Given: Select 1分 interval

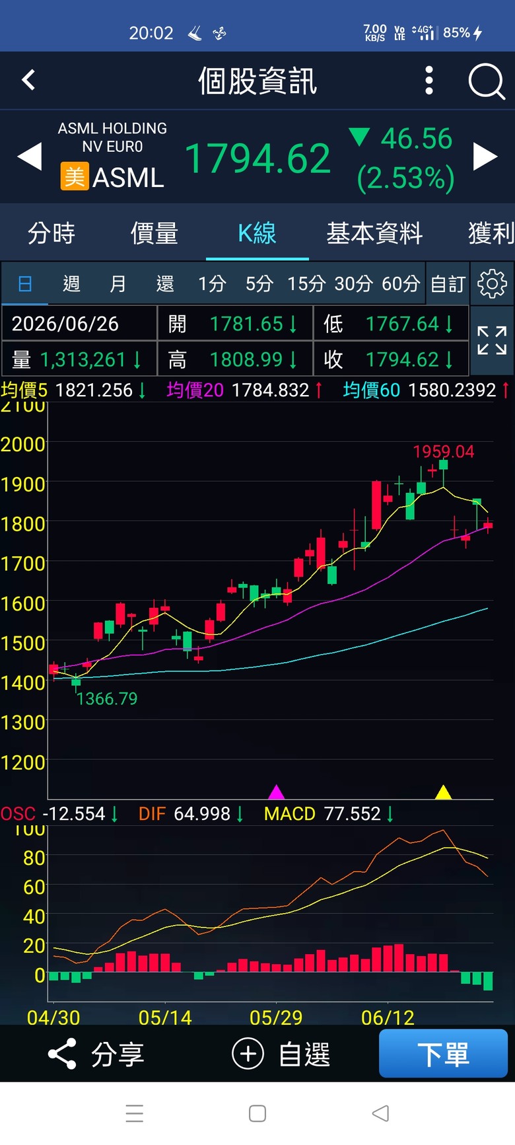Looking at the screenshot, I should 212,283.
